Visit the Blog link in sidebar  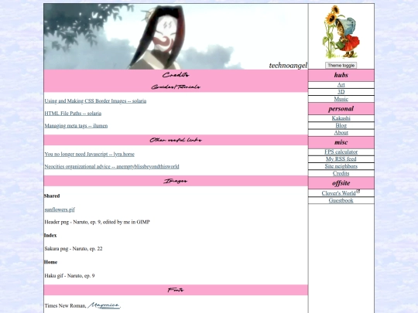pyautogui.click(x=341, y=125)
